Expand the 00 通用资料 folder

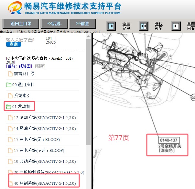[23, 85]
